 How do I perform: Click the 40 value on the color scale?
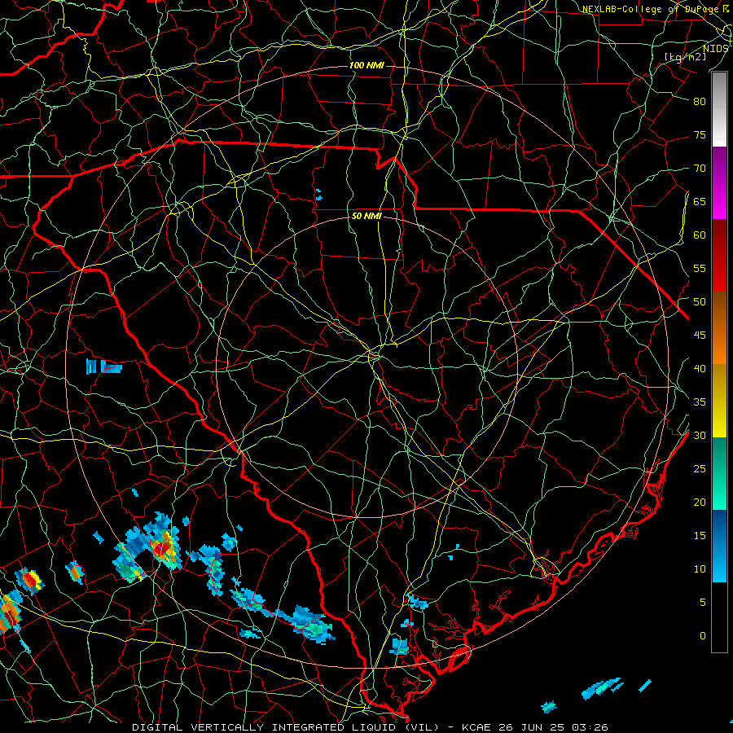click(x=700, y=368)
